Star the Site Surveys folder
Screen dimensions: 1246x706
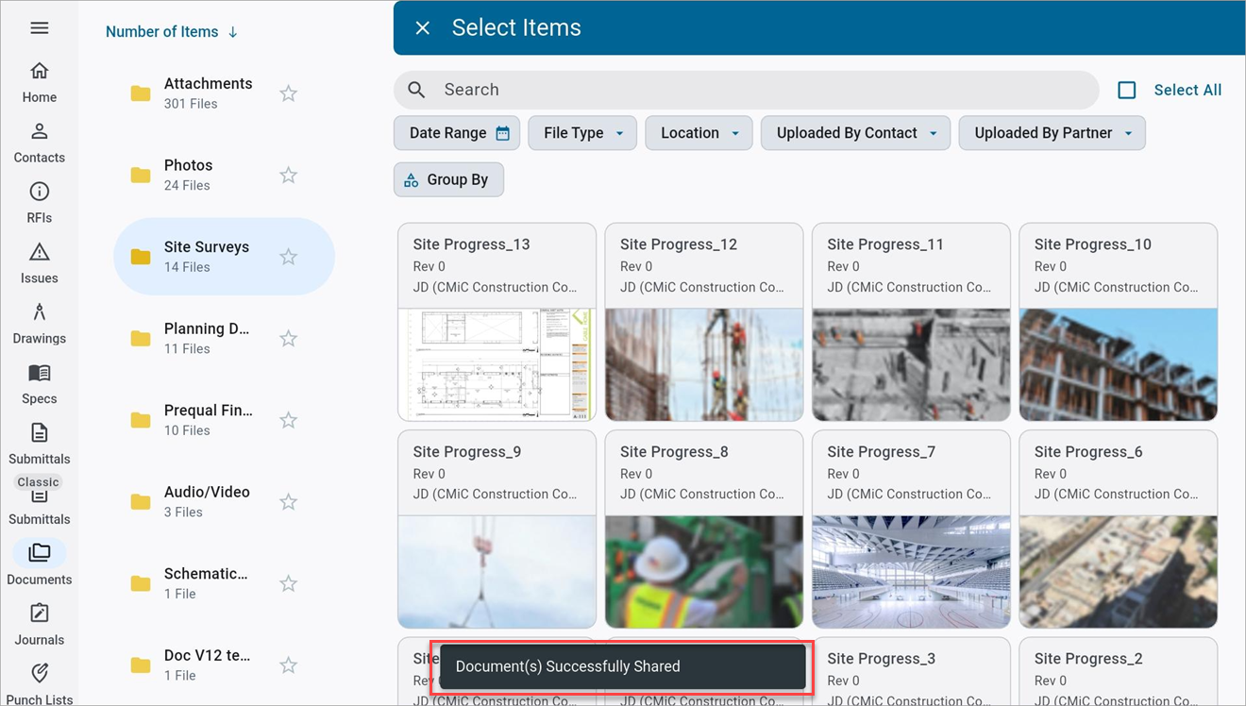pos(289,257)
